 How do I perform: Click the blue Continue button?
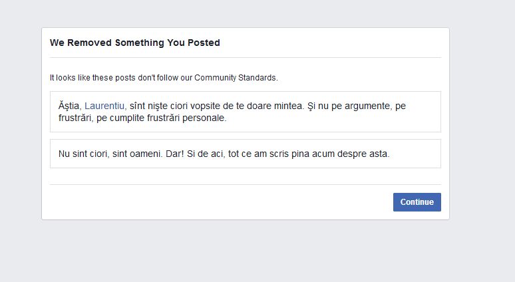(x=417, y=202)
